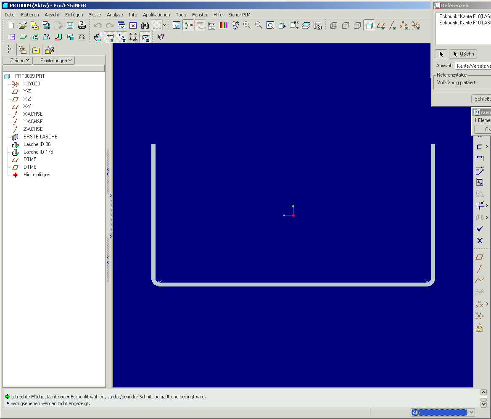Select the Z-ACHSE item in model tree
Screen dimensions: 491x419
[33, 129]
